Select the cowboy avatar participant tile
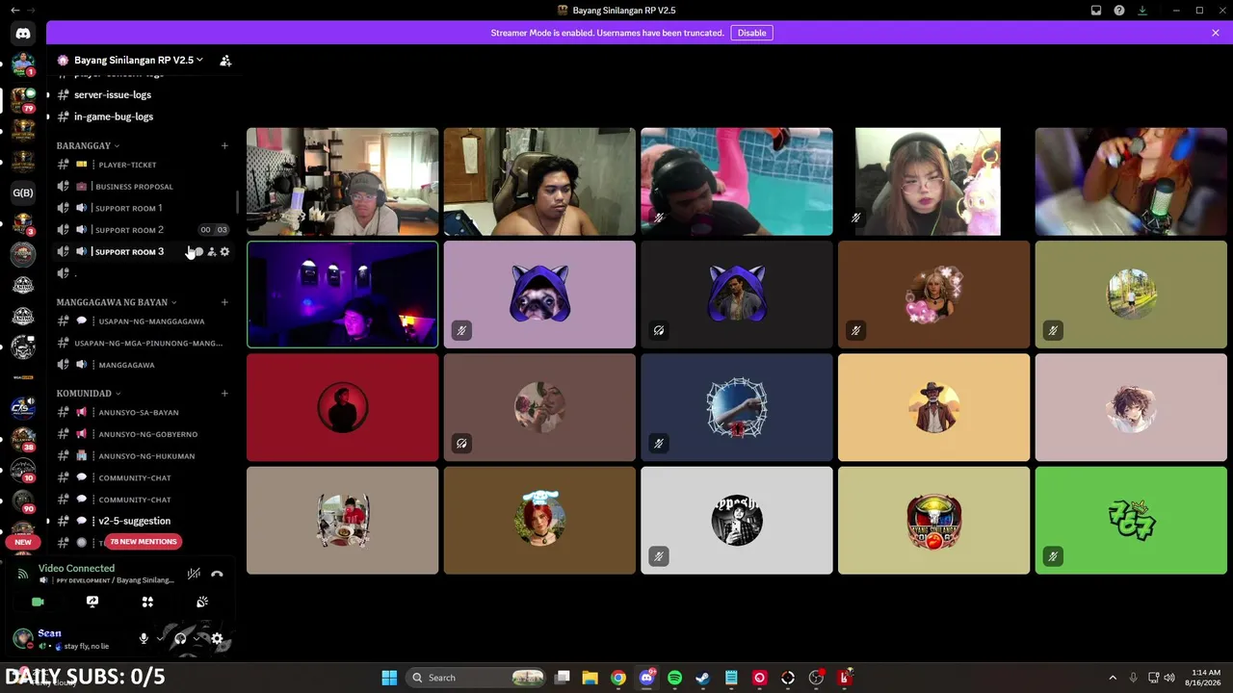1233x693 pixels. point(933,407)
